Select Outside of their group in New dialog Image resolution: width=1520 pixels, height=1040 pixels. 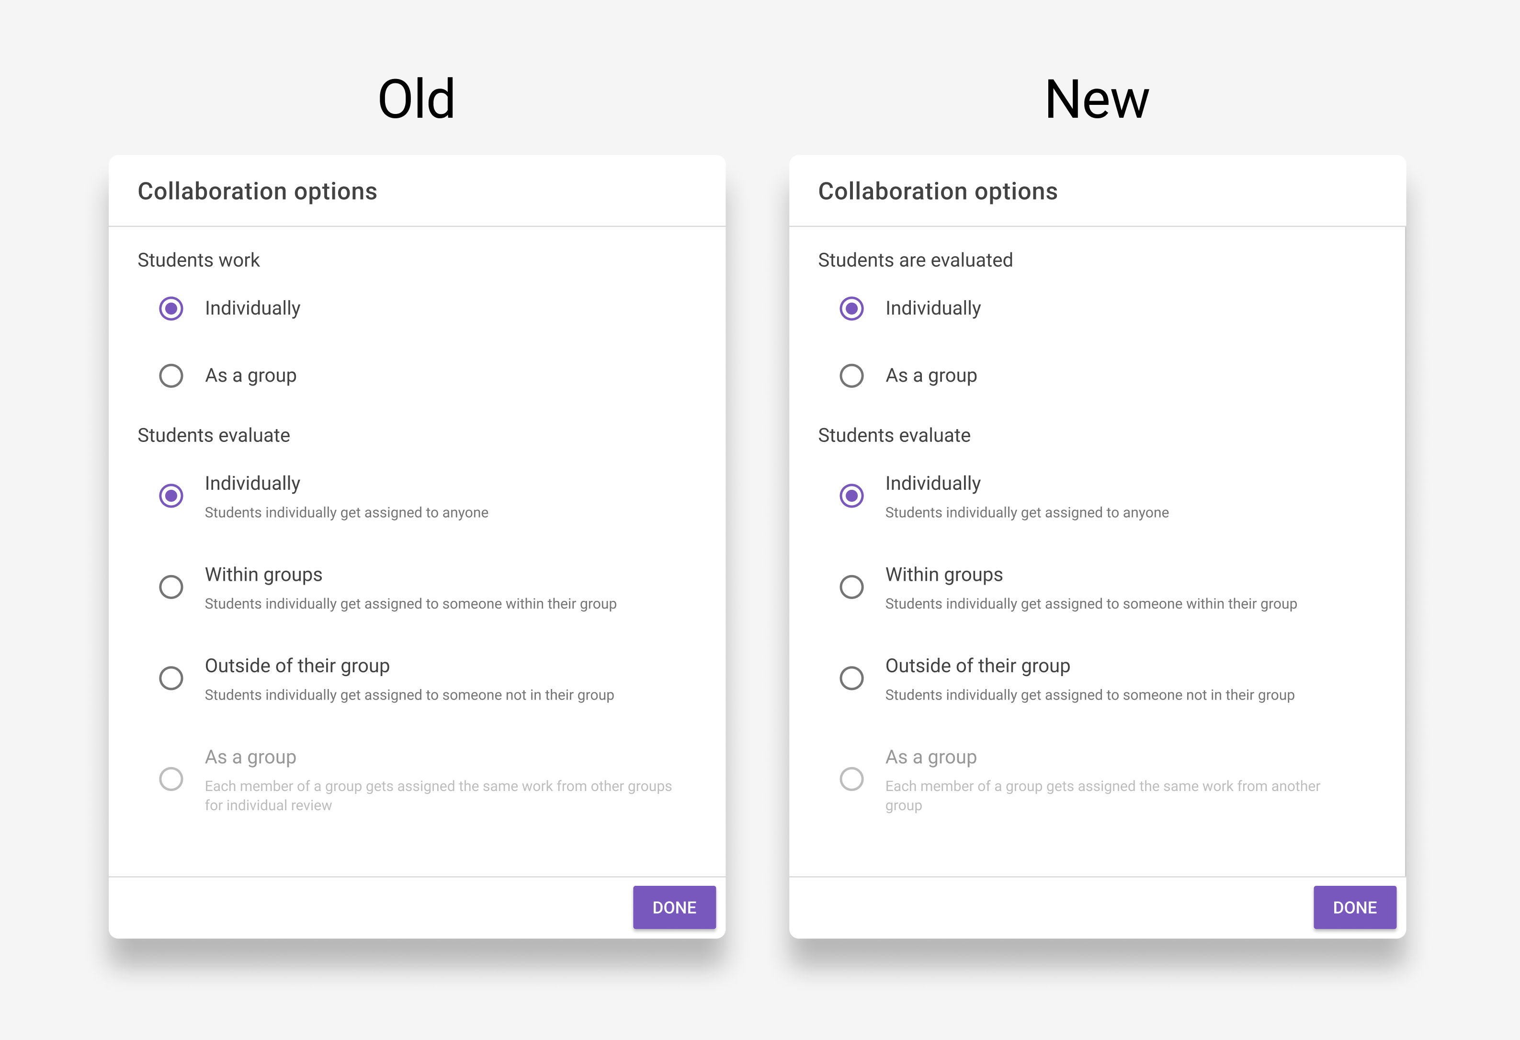(x=851, y=678)
